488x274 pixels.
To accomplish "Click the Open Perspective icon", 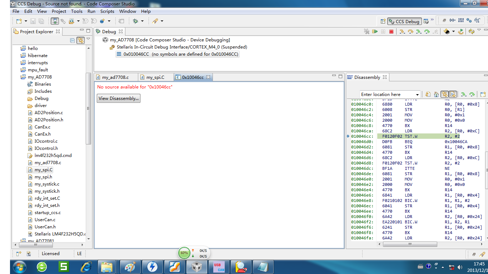I will (383, 21).
